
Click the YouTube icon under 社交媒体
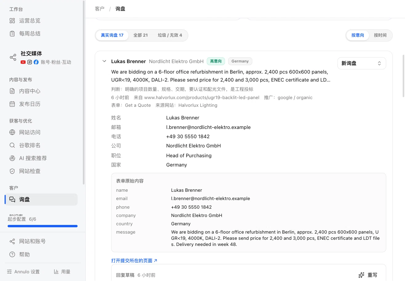tap(23, 62)
